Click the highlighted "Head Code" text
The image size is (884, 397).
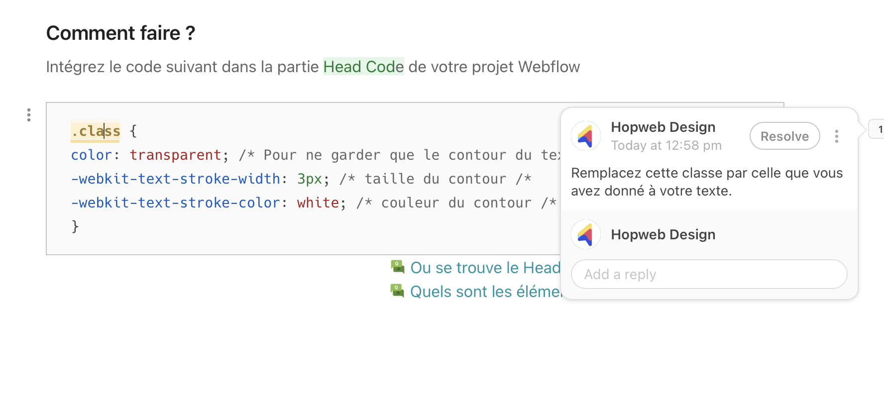coord(363,67)
